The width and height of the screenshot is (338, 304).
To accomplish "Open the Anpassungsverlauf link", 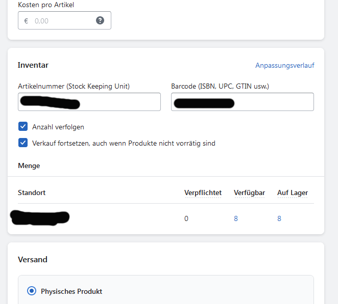I will [x=284, y=65].
